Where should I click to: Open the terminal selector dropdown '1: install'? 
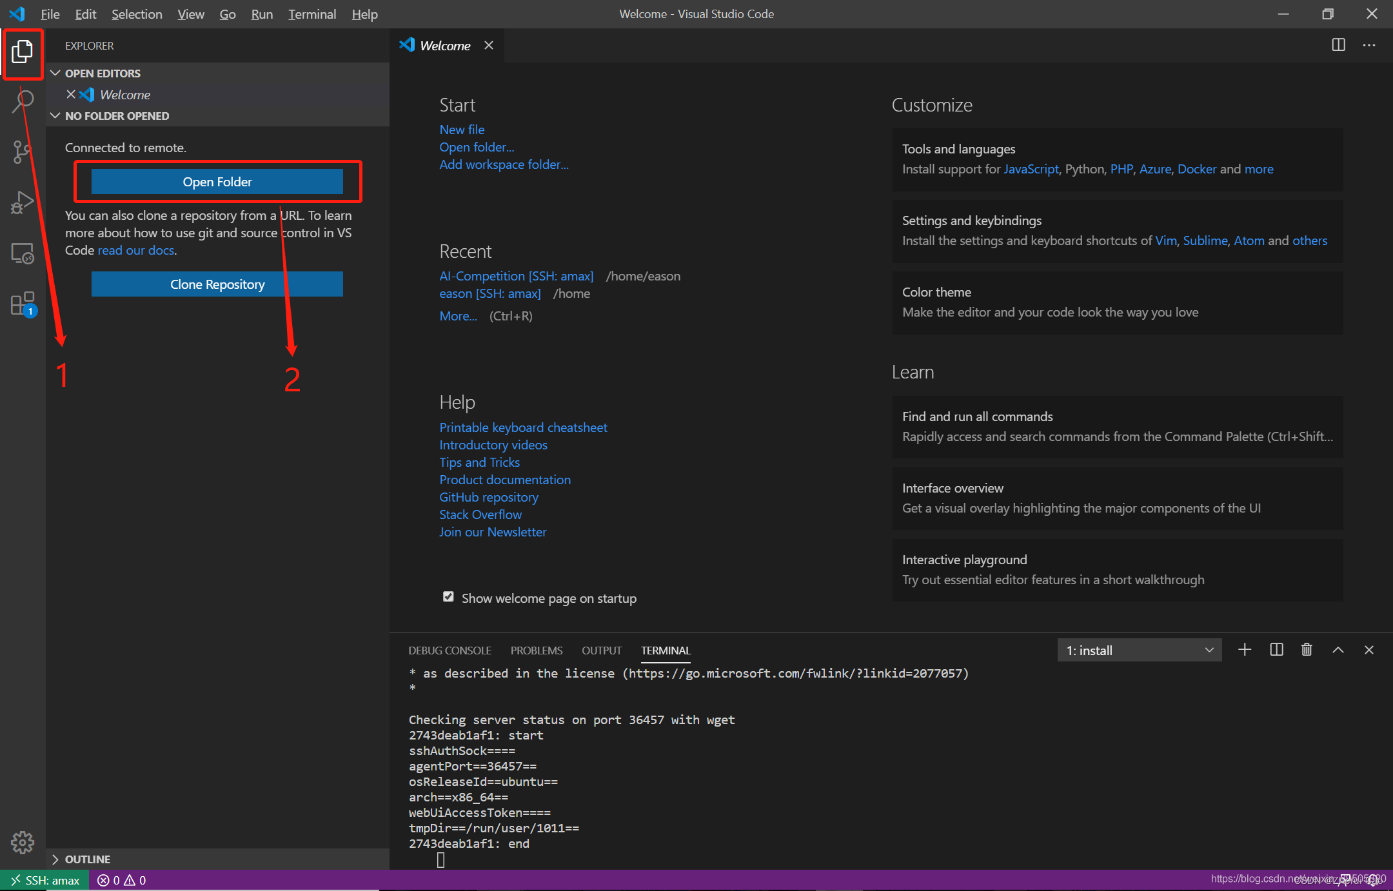click(x=1140, y=650)
